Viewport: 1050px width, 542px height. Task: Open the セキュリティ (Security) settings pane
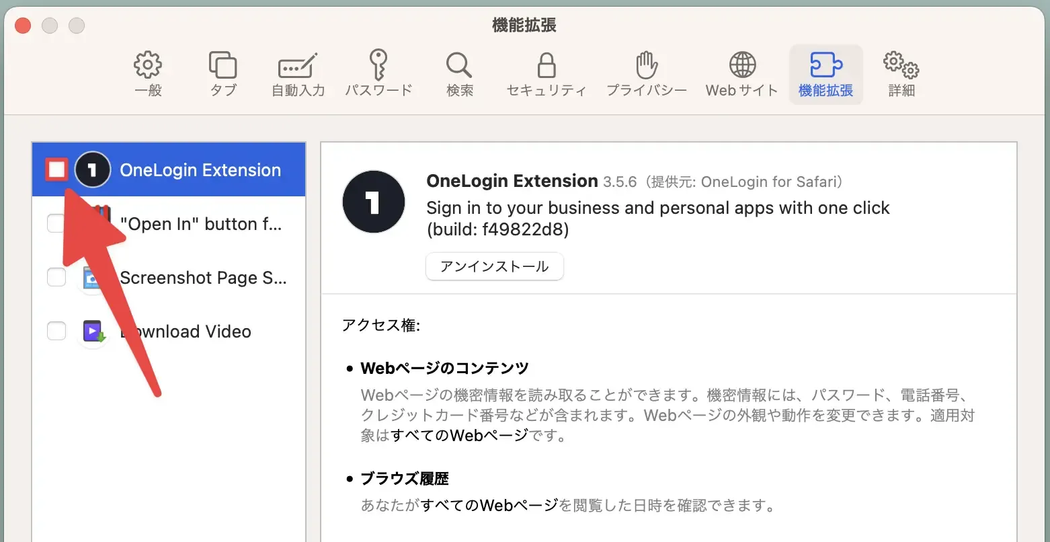pos(546,74)
